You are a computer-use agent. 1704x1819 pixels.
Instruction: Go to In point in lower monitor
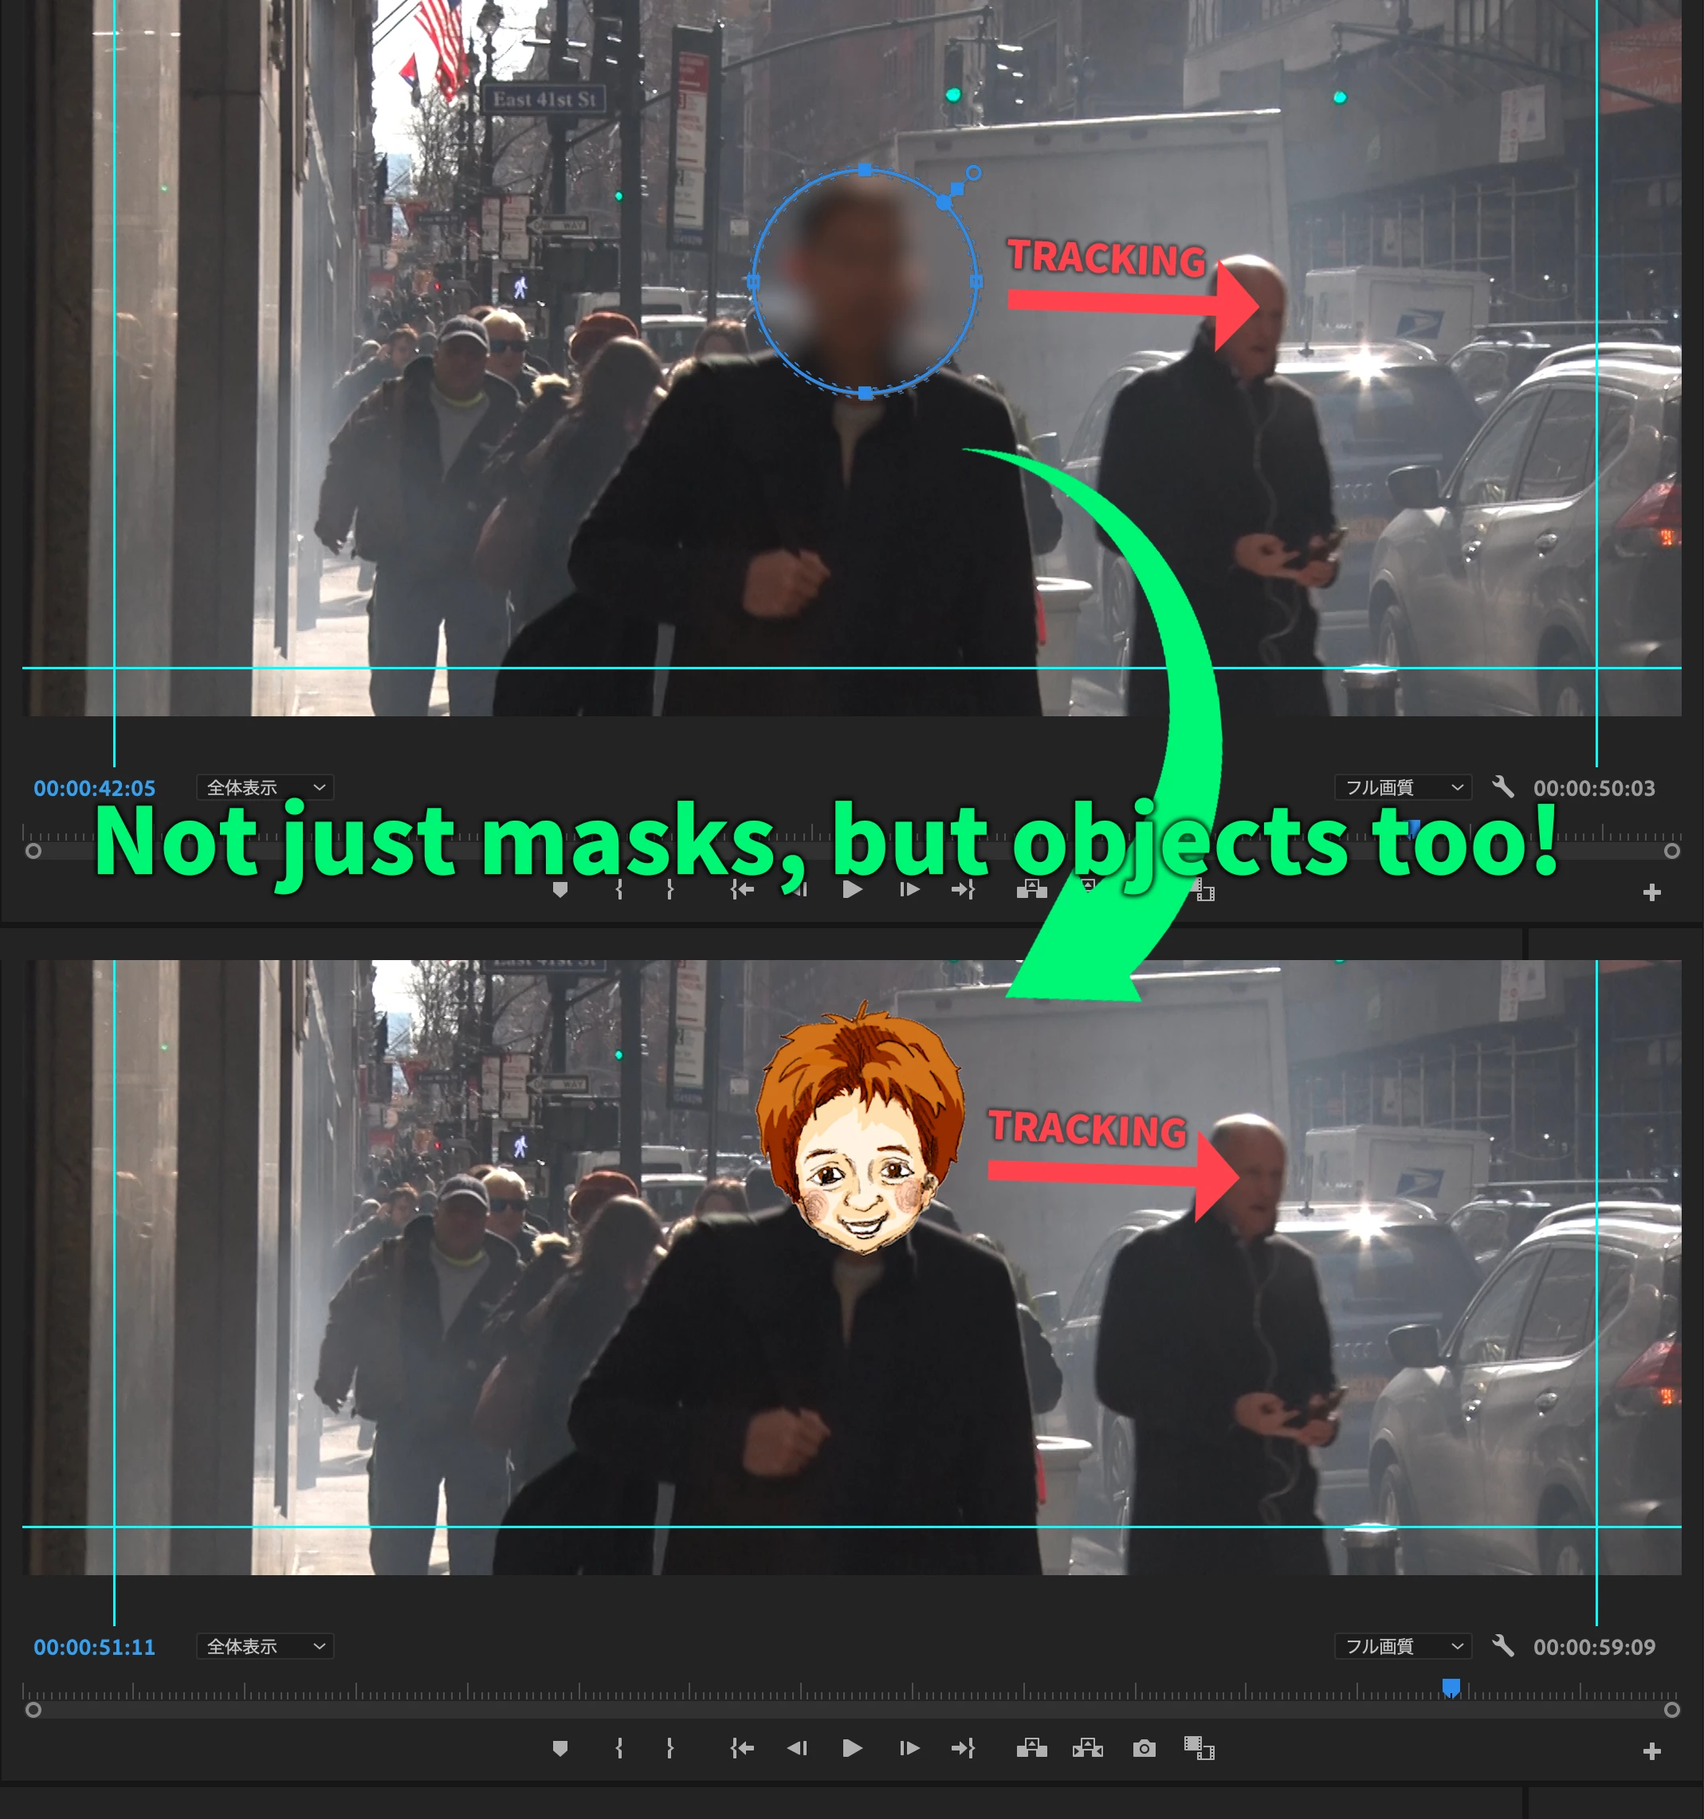(x=742, y=1749)
